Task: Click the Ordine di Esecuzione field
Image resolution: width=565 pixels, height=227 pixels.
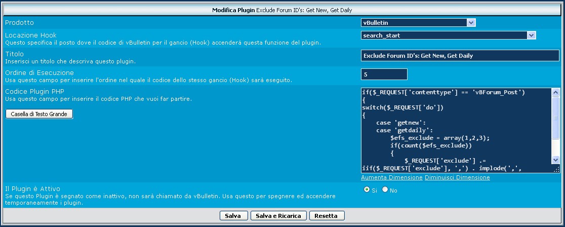Action: [384, 74]
